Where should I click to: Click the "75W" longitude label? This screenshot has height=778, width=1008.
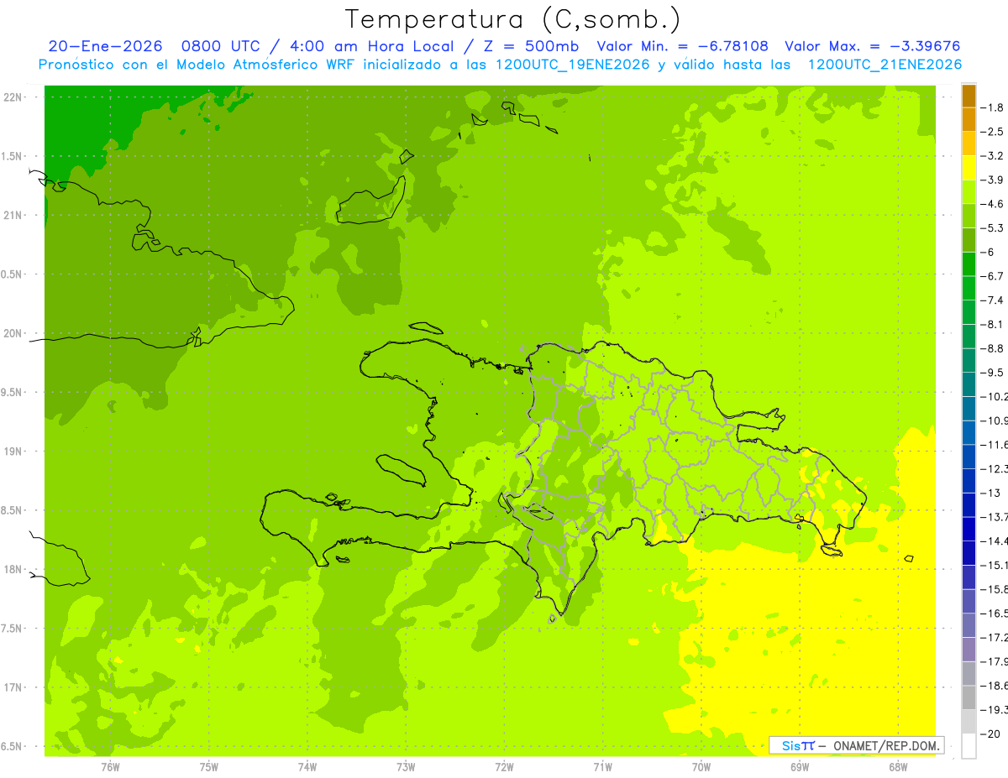209,766
